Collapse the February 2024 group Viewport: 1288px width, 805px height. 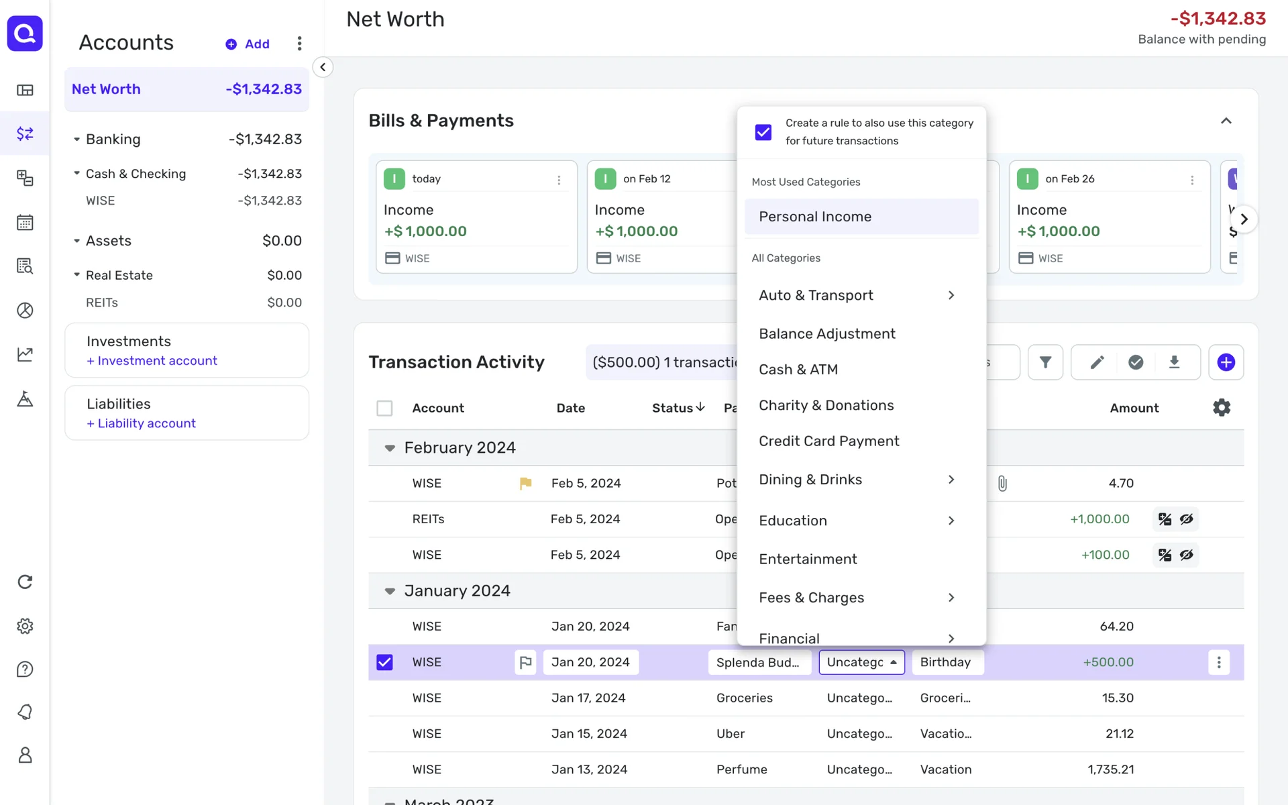pyautogui.click(x=390, y=447)
